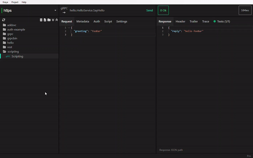The height and width of the screenshot is (158, 253).
Task: Click the new operation file icon
Action: click(x=45, y=20)
